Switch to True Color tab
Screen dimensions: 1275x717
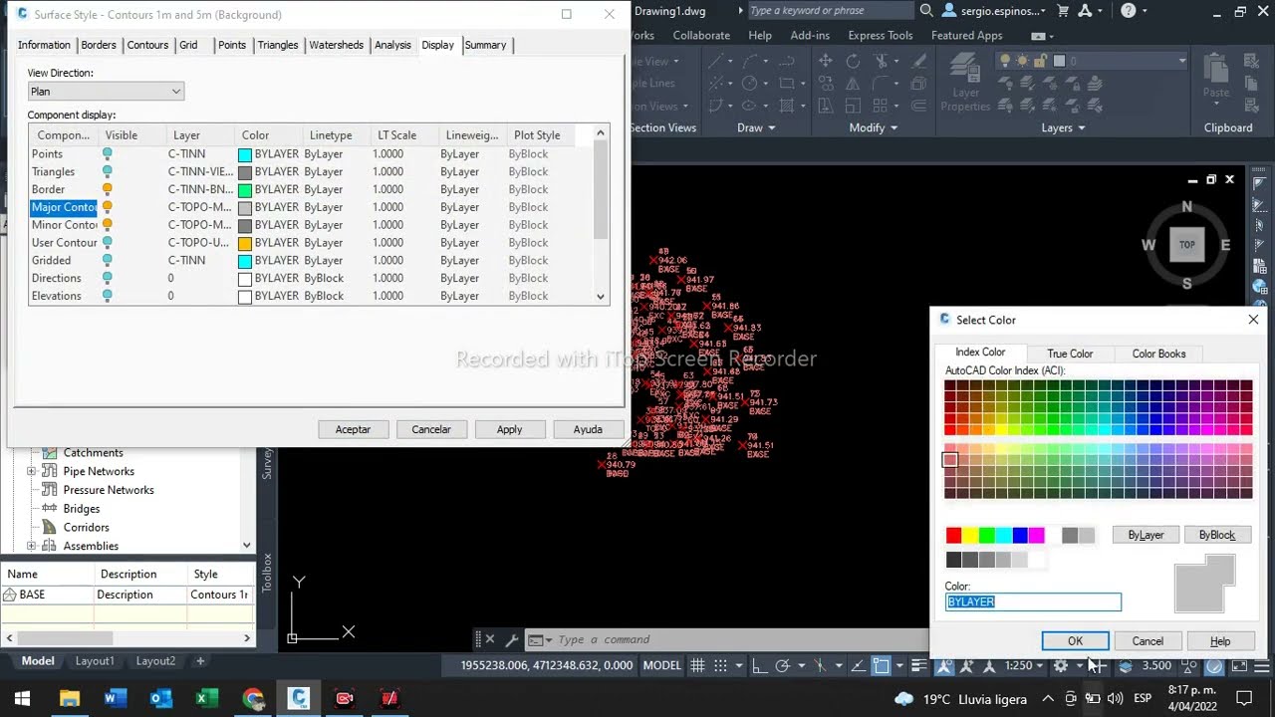coord(1070,354)
